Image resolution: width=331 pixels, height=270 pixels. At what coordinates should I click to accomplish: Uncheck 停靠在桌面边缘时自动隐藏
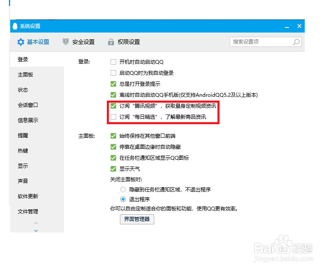[x=113, y=147]
